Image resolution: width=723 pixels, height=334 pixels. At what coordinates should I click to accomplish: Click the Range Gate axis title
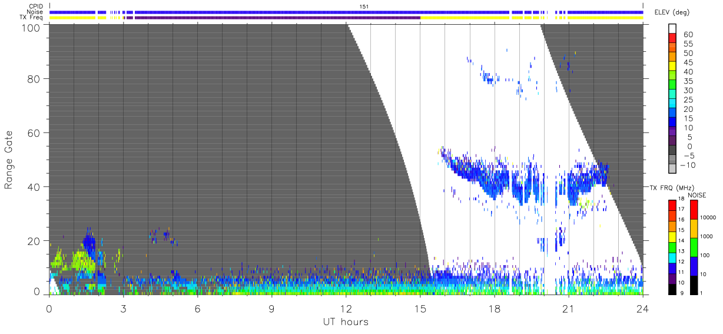pos(9,159)
